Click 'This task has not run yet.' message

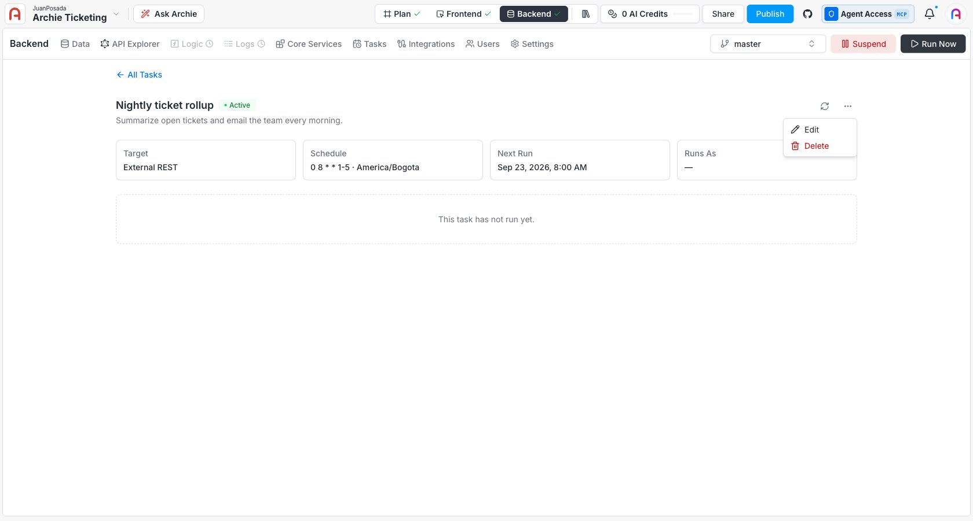pyautogui.click(x=487, y=219)
